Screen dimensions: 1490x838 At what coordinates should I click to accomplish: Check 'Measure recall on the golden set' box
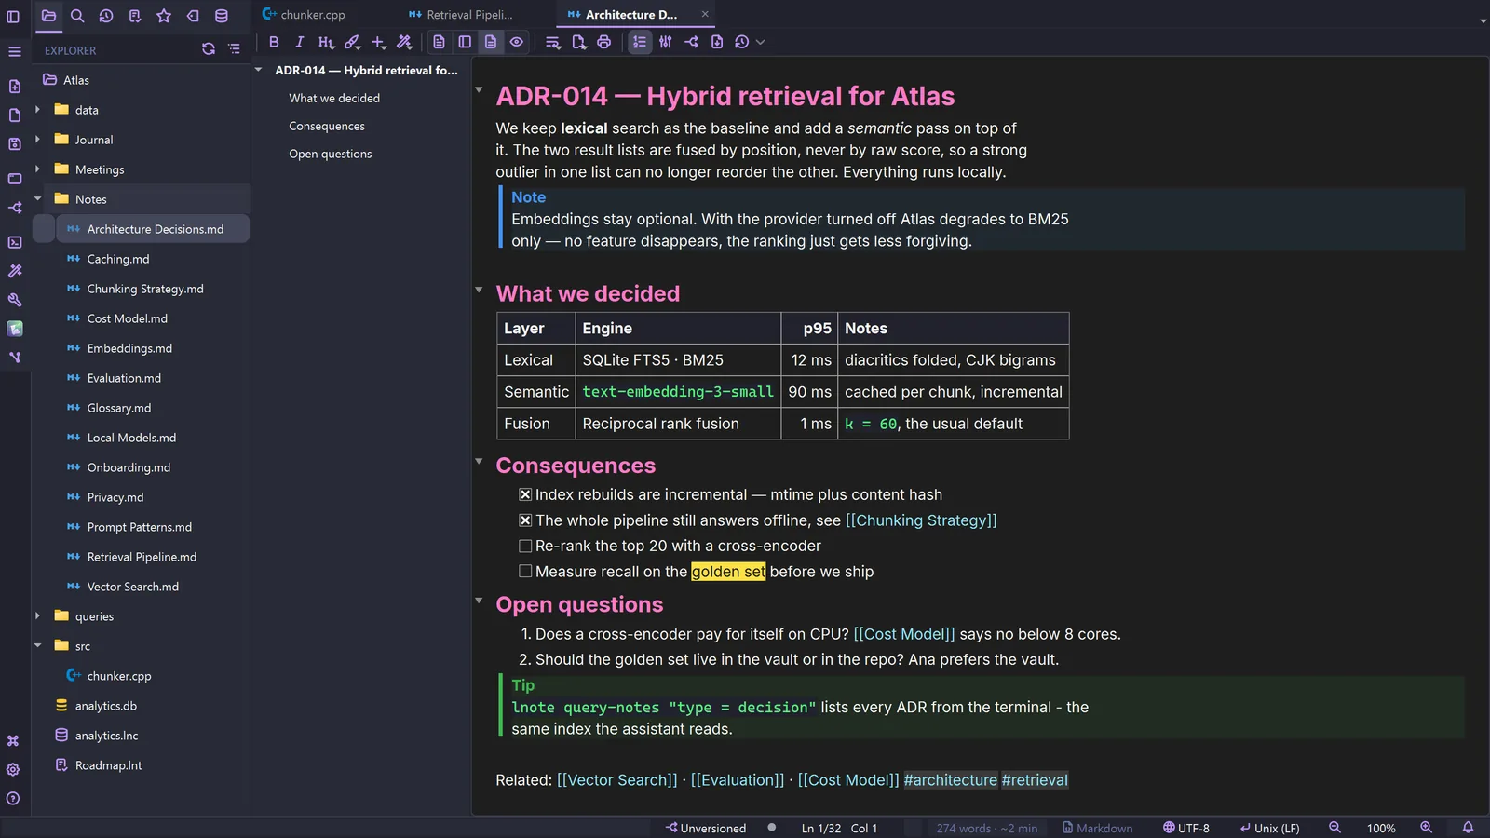click(525, 572)
